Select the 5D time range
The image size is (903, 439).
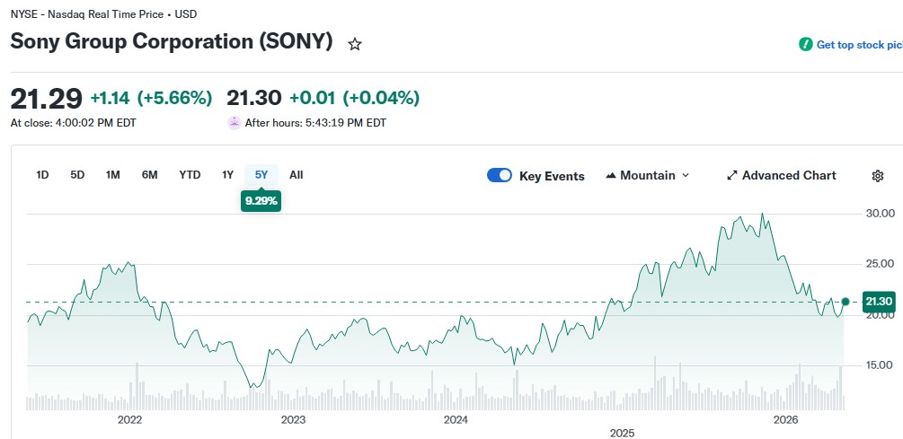tap(77, 175)
